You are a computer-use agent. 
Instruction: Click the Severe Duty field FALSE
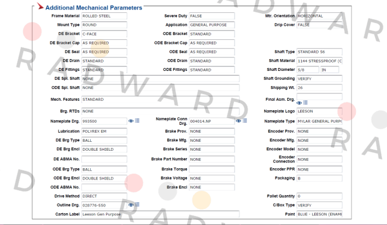[212, 16]
